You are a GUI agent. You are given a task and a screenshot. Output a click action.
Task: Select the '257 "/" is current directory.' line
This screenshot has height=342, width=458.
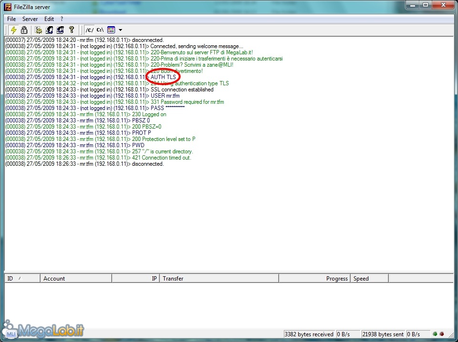pyautogui.click(x=99, y=151)
